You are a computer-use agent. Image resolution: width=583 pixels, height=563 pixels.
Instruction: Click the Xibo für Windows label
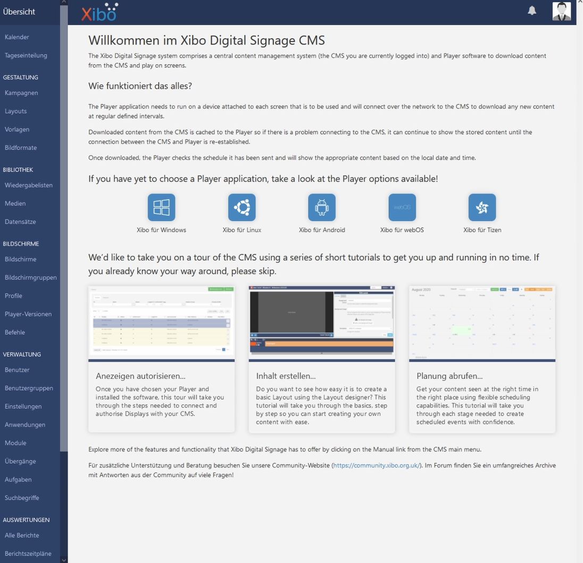click(161, 230)
